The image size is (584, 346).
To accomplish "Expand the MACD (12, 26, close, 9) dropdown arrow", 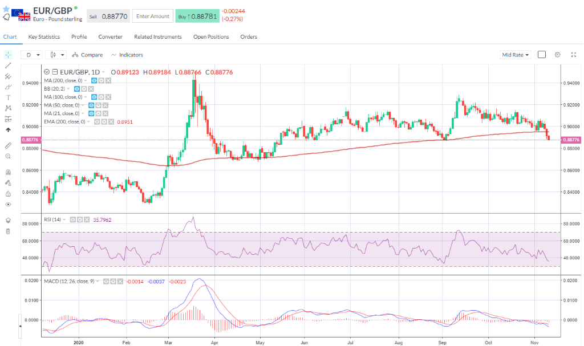I will click(x=98, y=282).
